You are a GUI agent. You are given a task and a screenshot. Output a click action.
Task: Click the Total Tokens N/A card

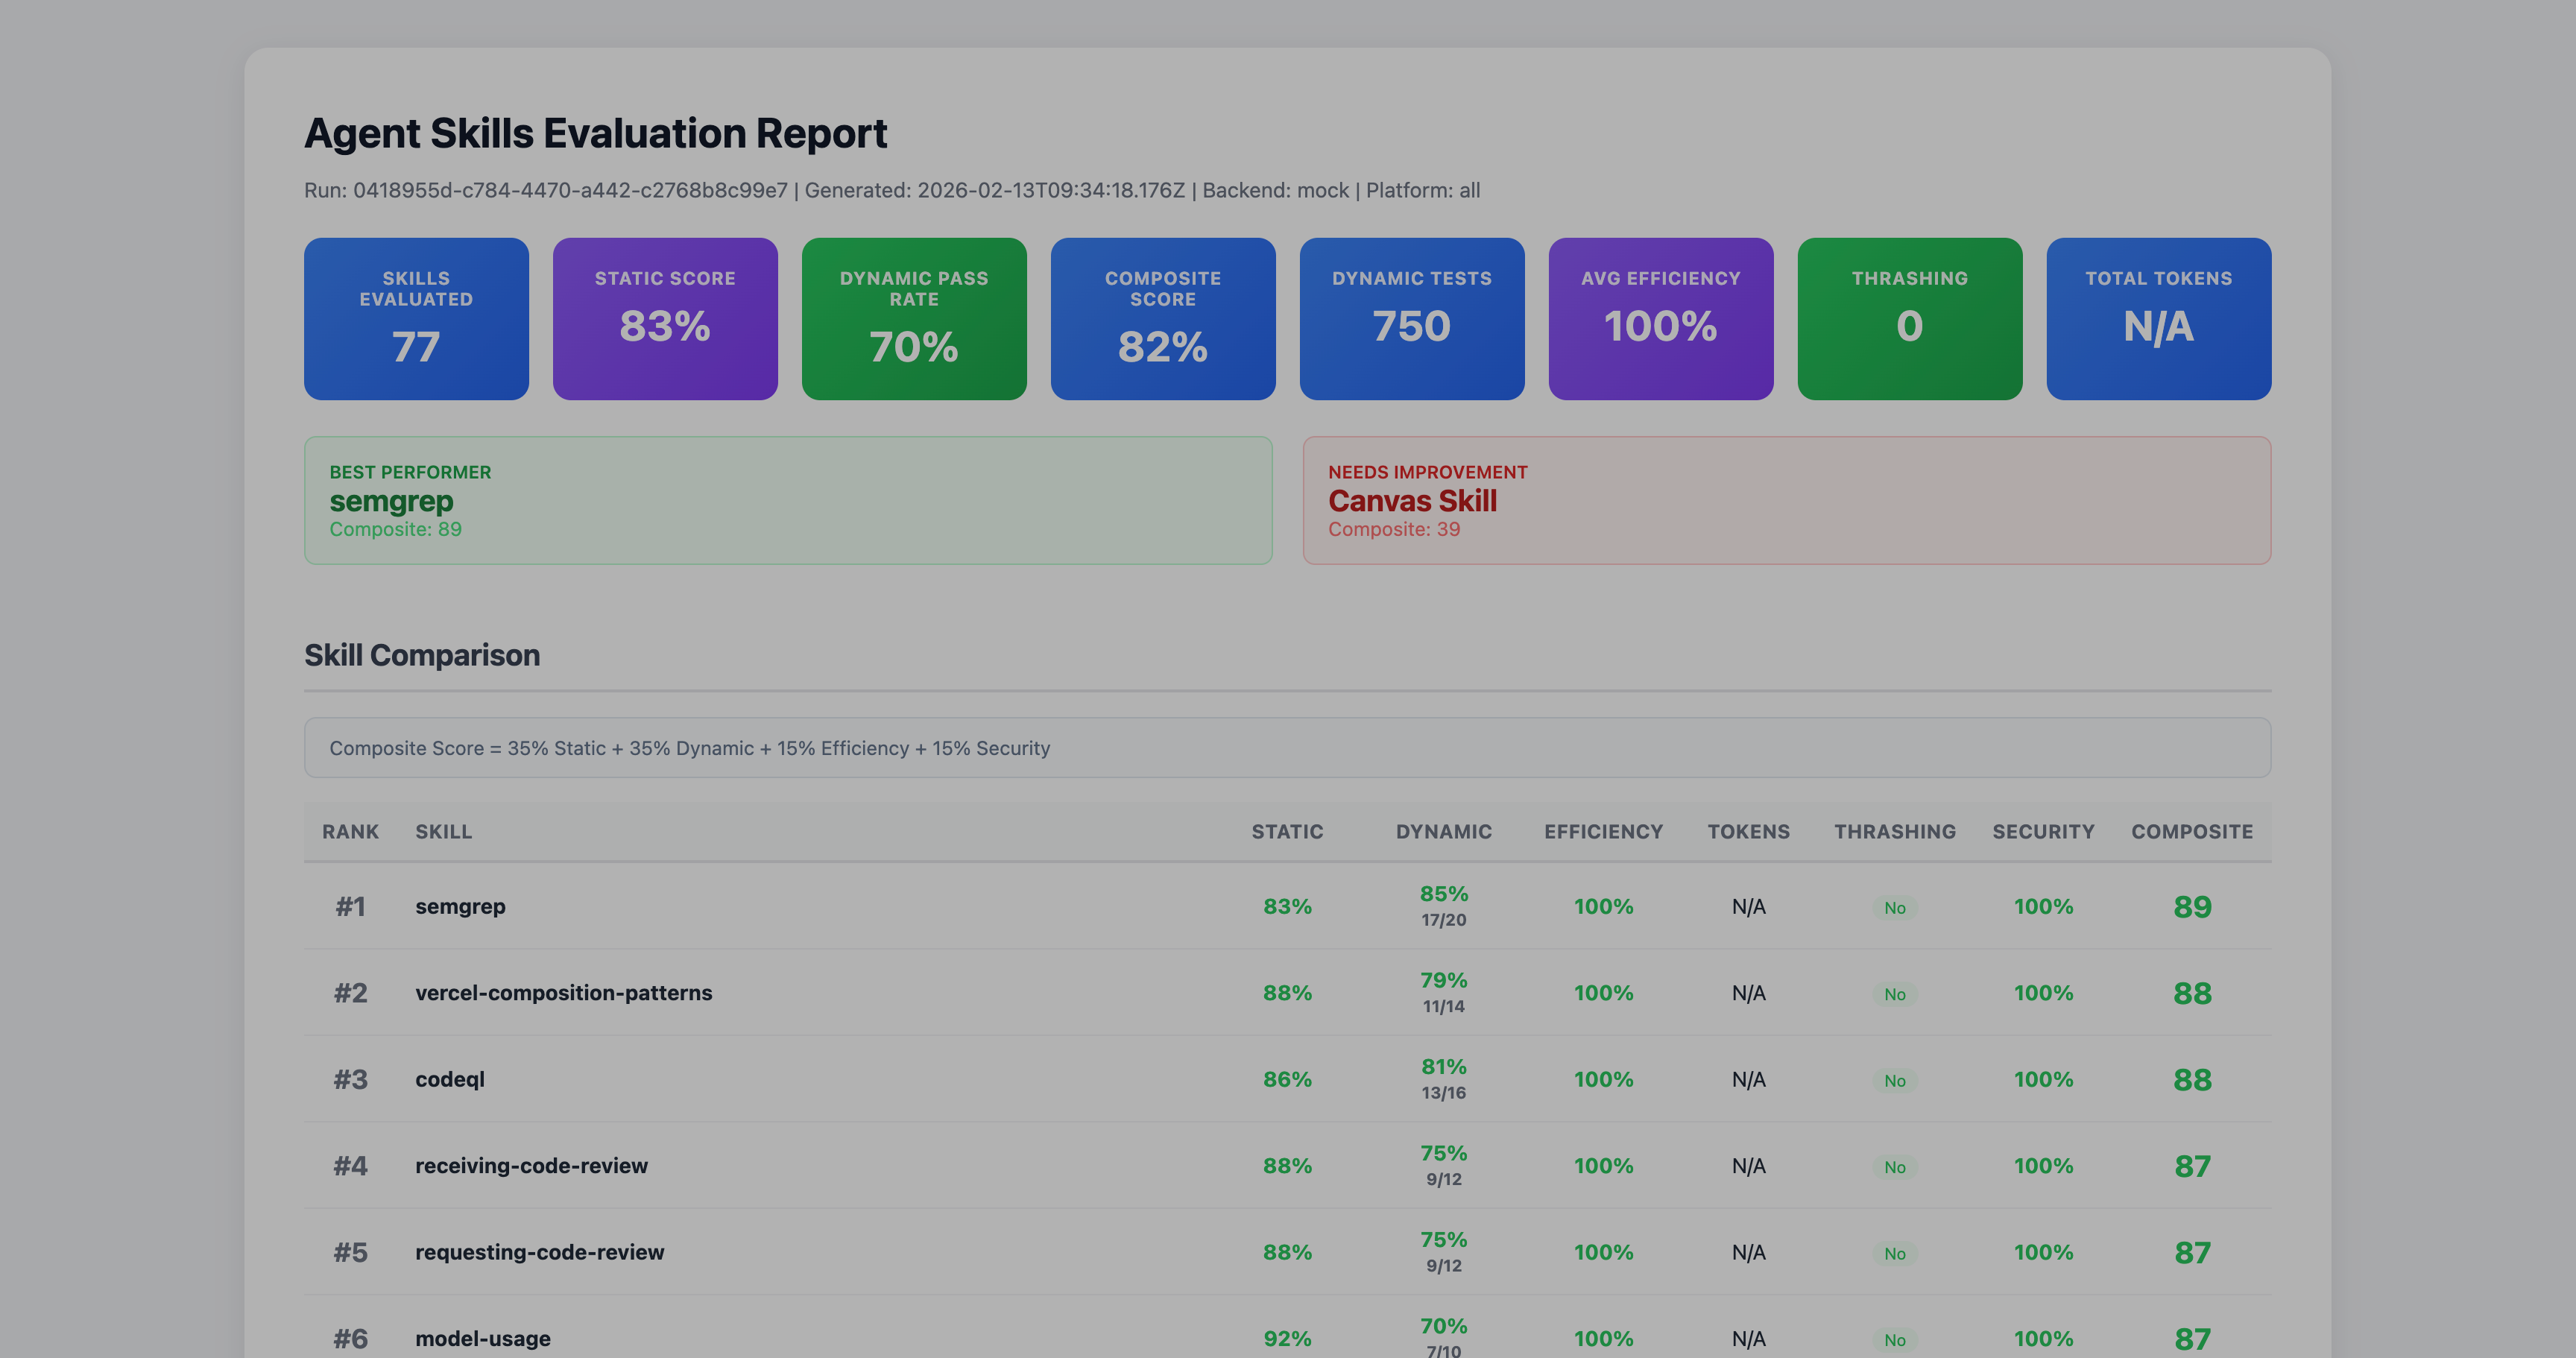point(2158,318)
